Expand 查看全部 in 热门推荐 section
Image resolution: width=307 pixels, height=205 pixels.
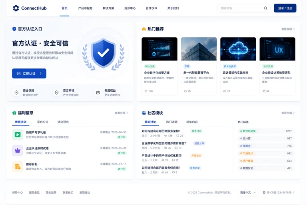pos(288,29)
